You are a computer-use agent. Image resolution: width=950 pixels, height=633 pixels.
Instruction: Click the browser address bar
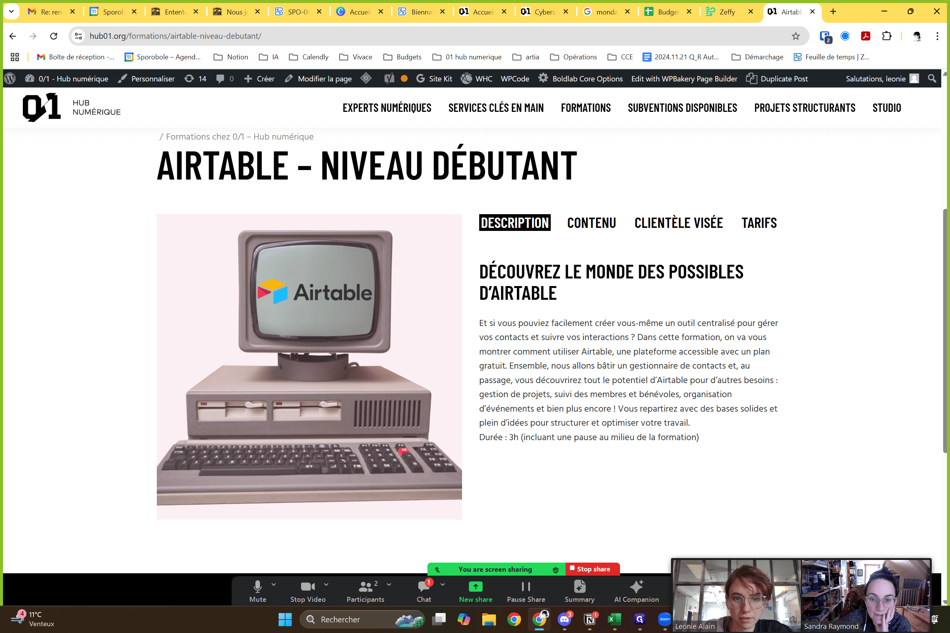[438, 36]
